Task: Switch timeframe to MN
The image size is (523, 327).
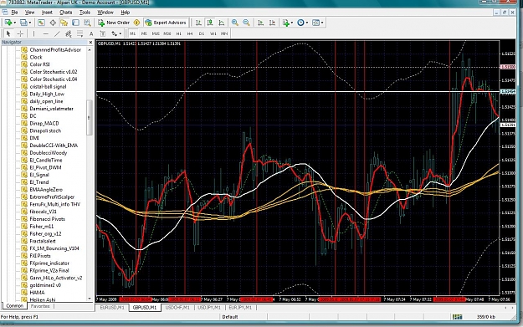Action: (x=224, y=33)
